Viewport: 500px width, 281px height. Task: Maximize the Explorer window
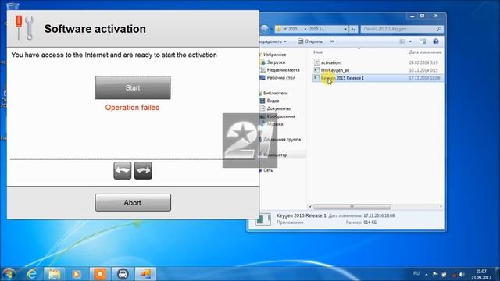click(x=422, y=16)
